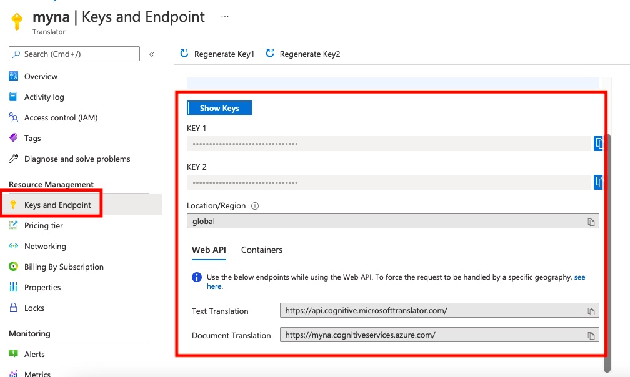Click the vertical scrollbar of keys panel
The height and width of the screenshot is (377, 630).
click(607, 253)
